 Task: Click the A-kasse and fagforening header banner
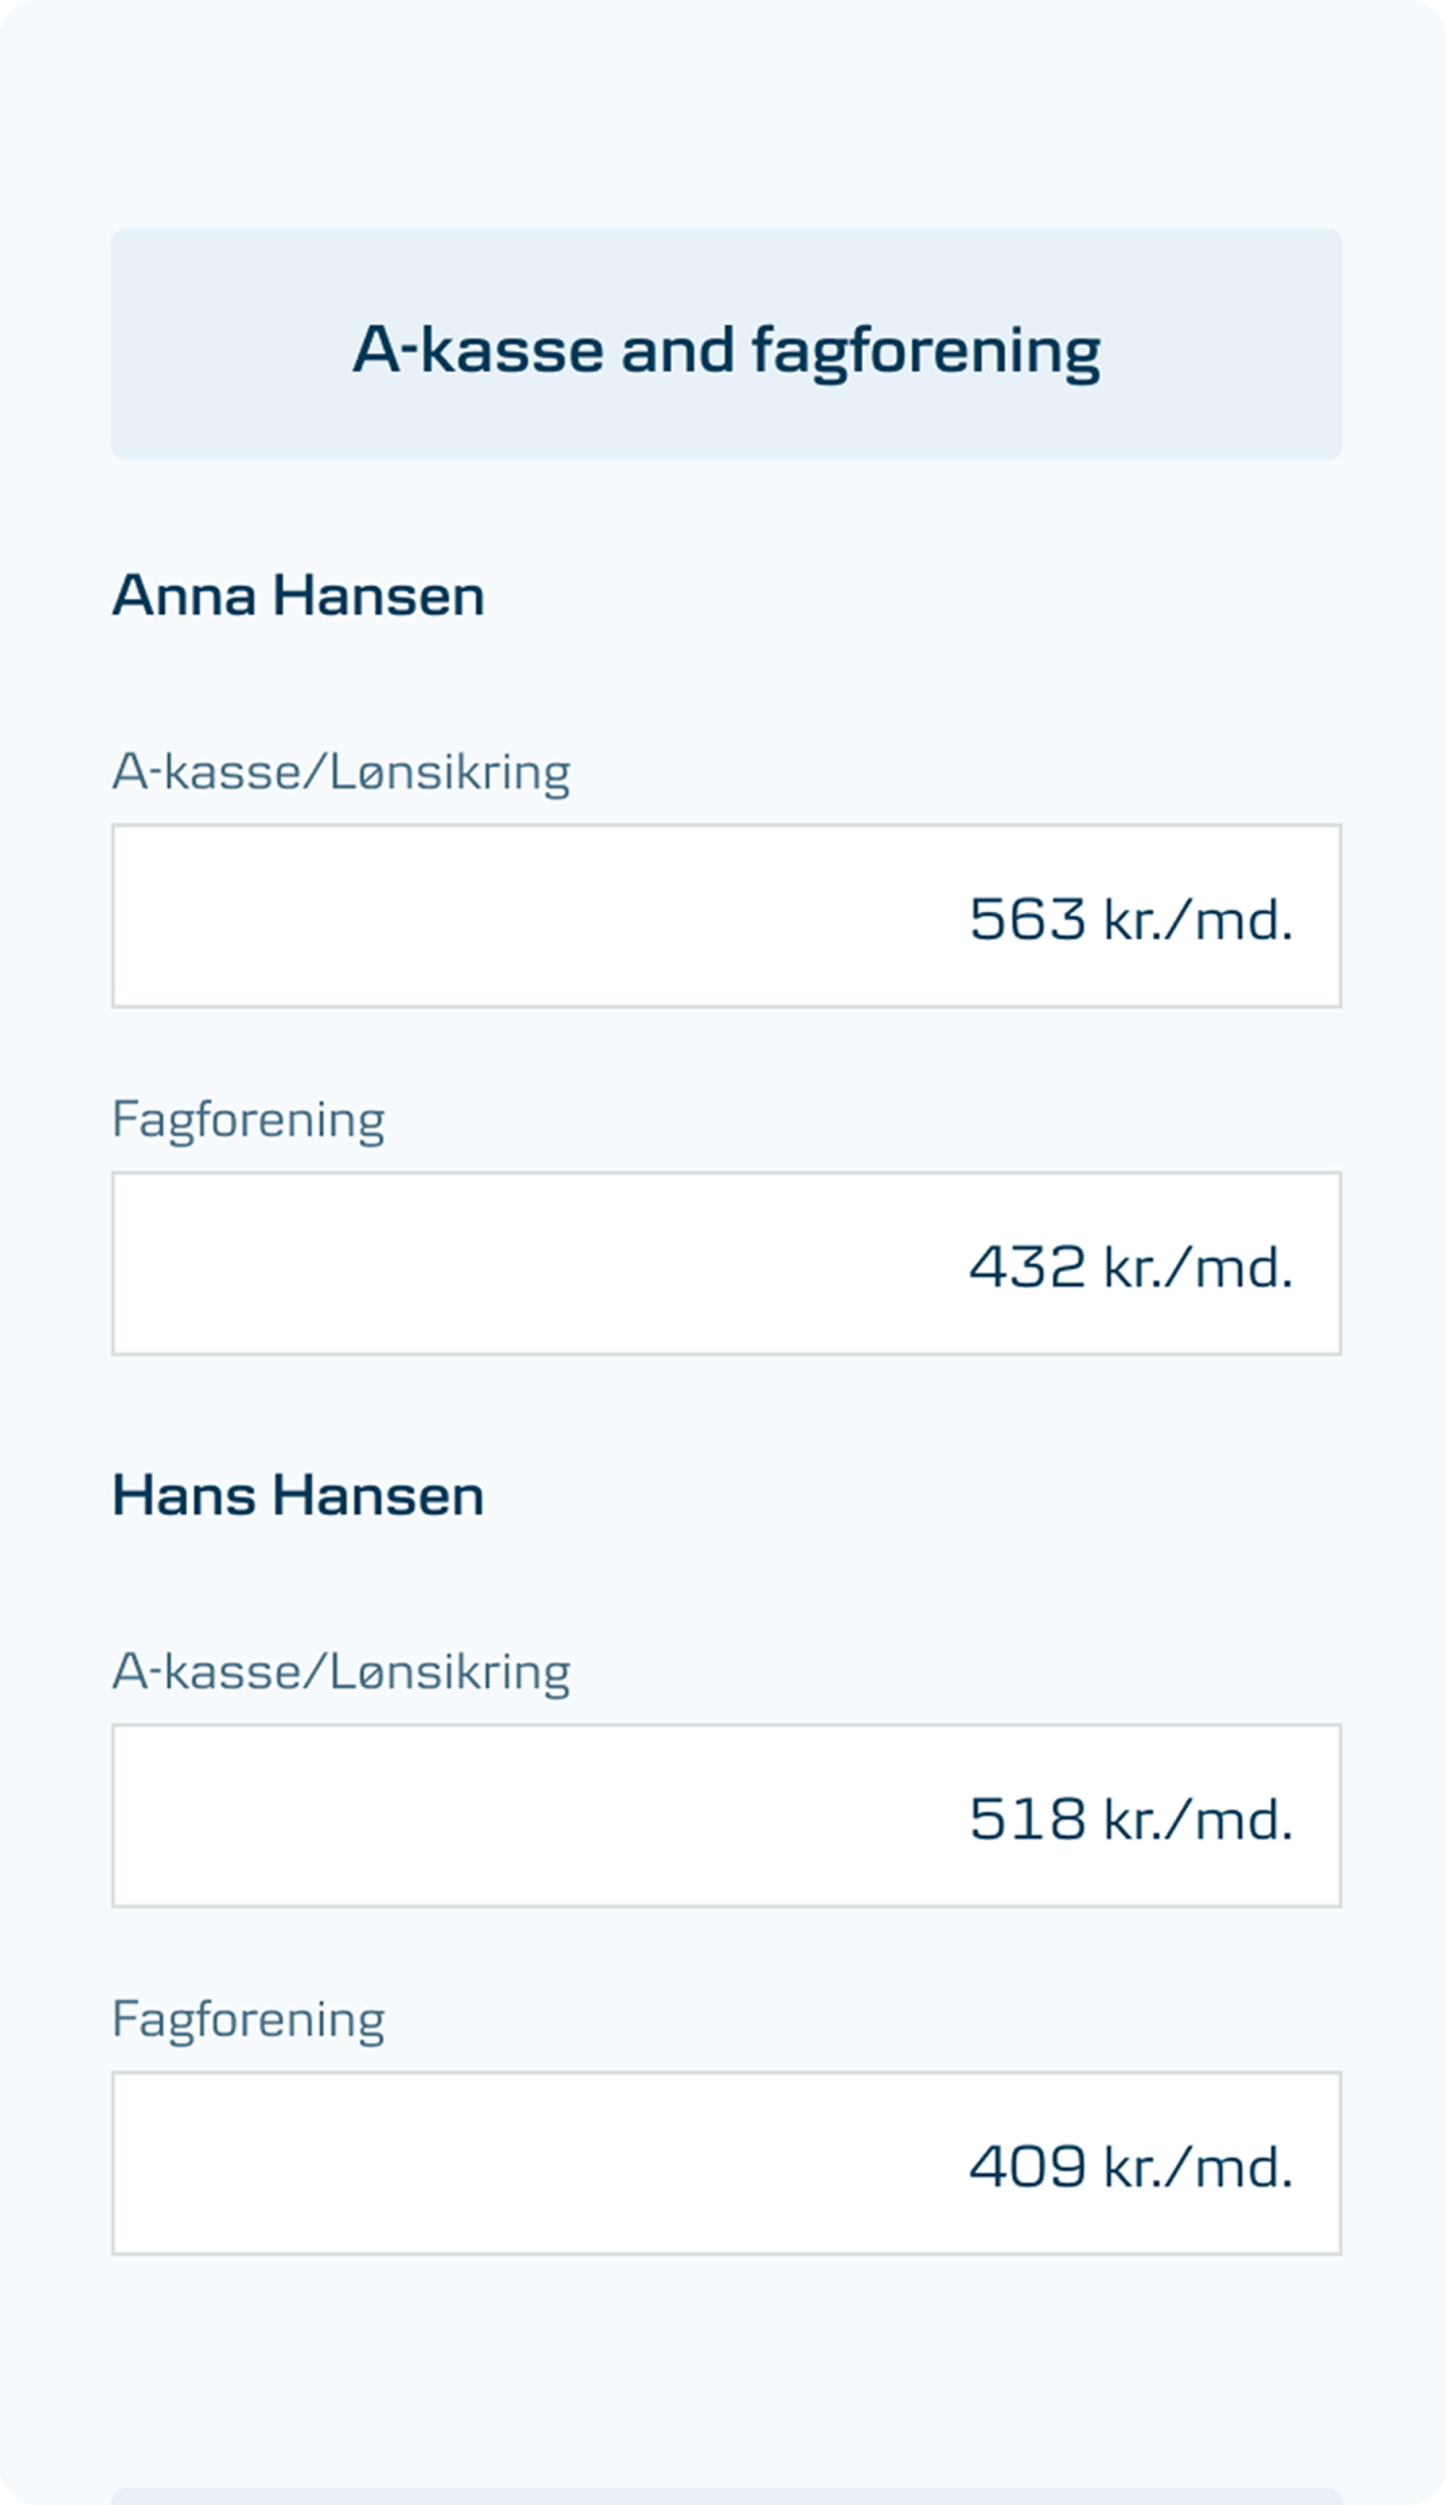726,344
